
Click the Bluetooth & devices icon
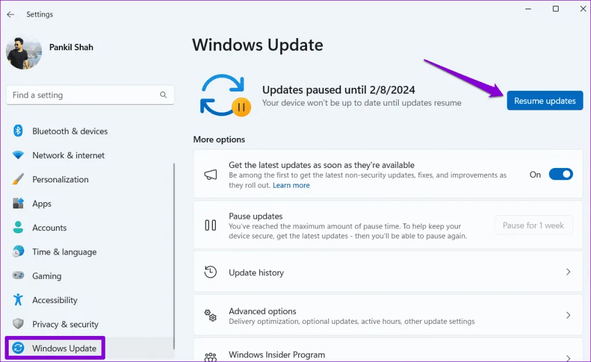(18, 131)
